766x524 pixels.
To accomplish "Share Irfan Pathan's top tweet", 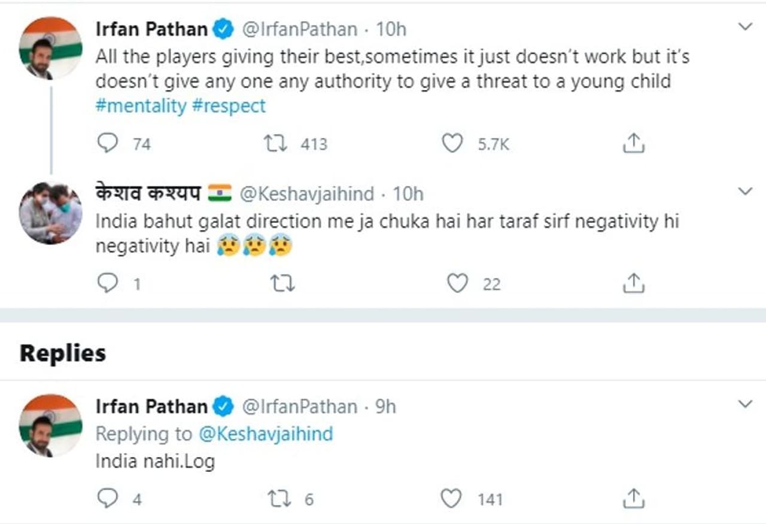I will coord(633,144).
